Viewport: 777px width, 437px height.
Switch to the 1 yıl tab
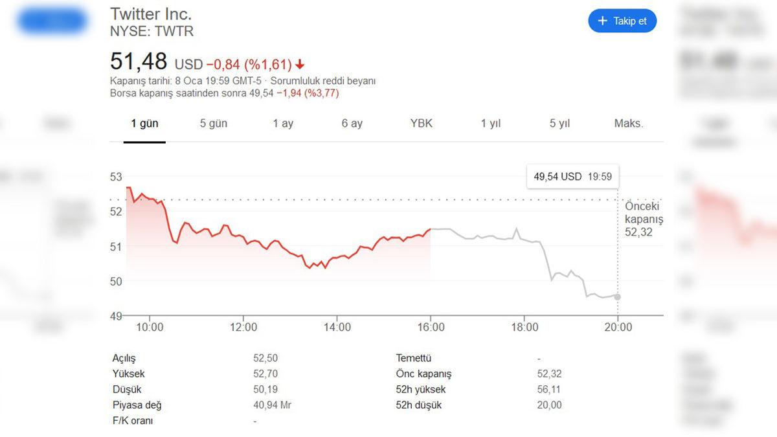[x=491, y=124]
